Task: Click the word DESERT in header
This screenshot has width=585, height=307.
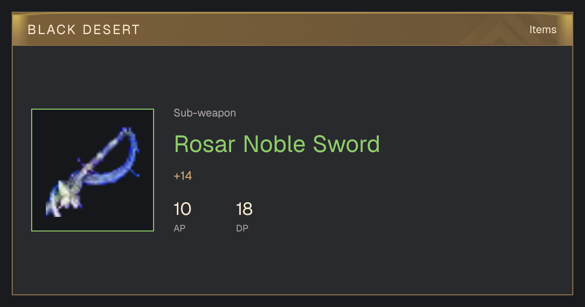Action: 112,30
